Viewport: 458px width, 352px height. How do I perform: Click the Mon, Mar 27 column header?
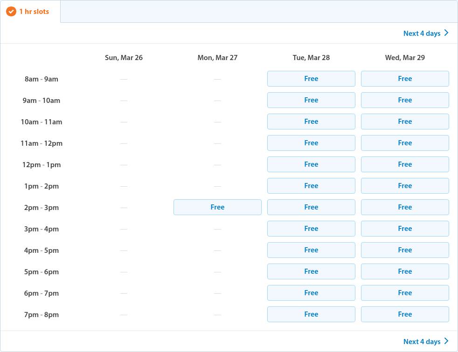click(x=217, y=58)
